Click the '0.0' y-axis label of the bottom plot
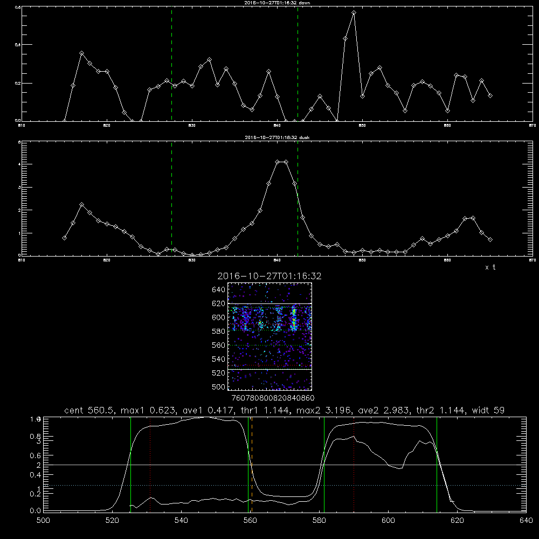Image resolution: width=539 pixels, height=539 pixels. coord(35,511)
